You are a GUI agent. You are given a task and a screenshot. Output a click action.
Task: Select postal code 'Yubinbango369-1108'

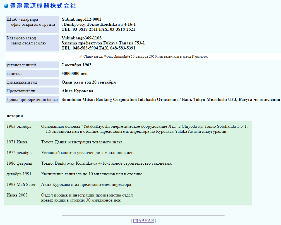[81, 38]
